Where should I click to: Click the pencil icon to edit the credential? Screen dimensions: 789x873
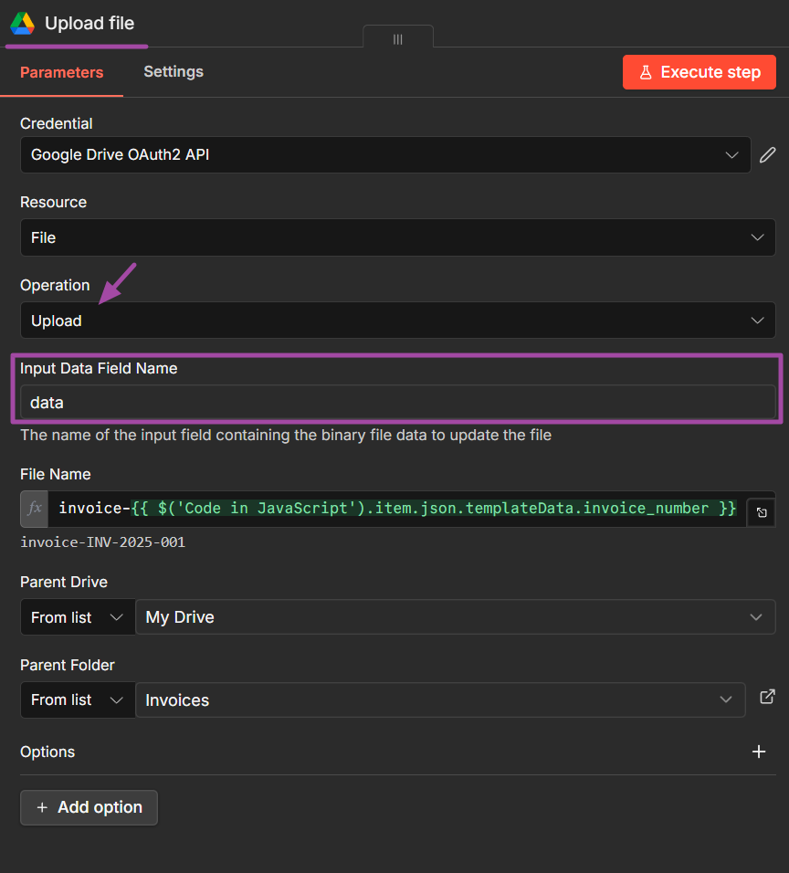[x=768, y=154]
